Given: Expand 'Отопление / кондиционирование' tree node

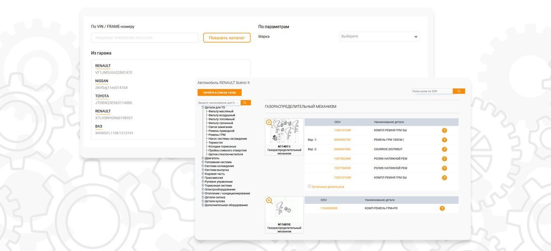Looking at the screenshot, I should pos(203,193).
